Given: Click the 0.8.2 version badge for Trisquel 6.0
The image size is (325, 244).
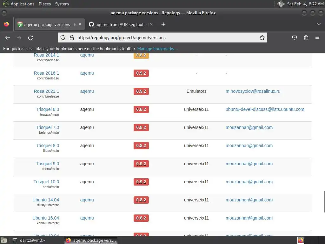Looking at the screenshot, I should tap(141, 109).
